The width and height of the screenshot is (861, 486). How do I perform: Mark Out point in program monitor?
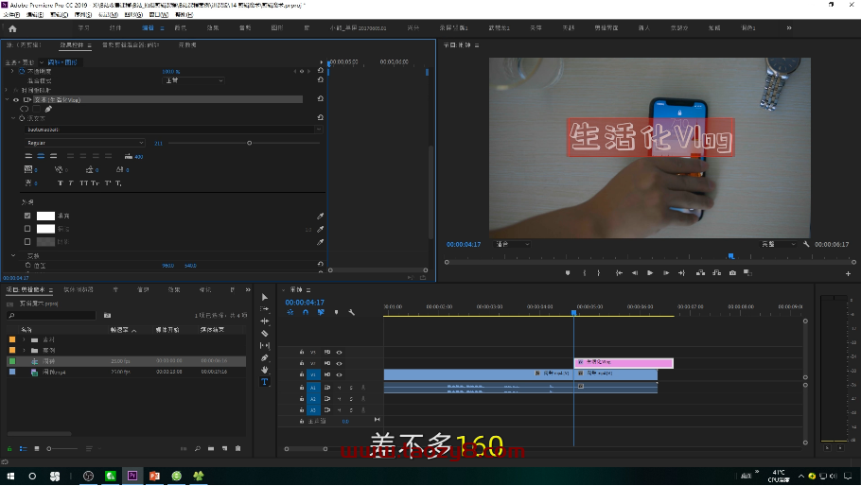tap(599, 272)
